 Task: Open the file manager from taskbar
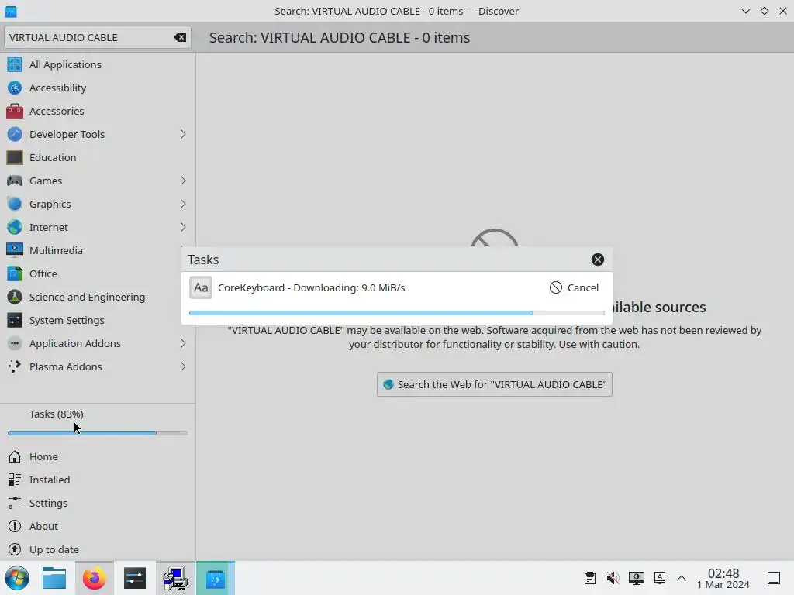click(54, 578)
